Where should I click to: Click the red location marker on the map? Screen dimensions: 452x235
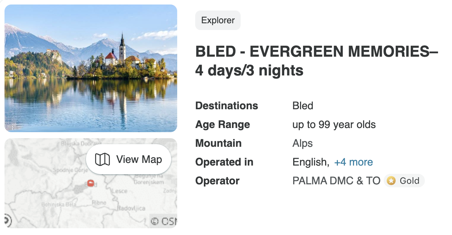pos(90,183)
